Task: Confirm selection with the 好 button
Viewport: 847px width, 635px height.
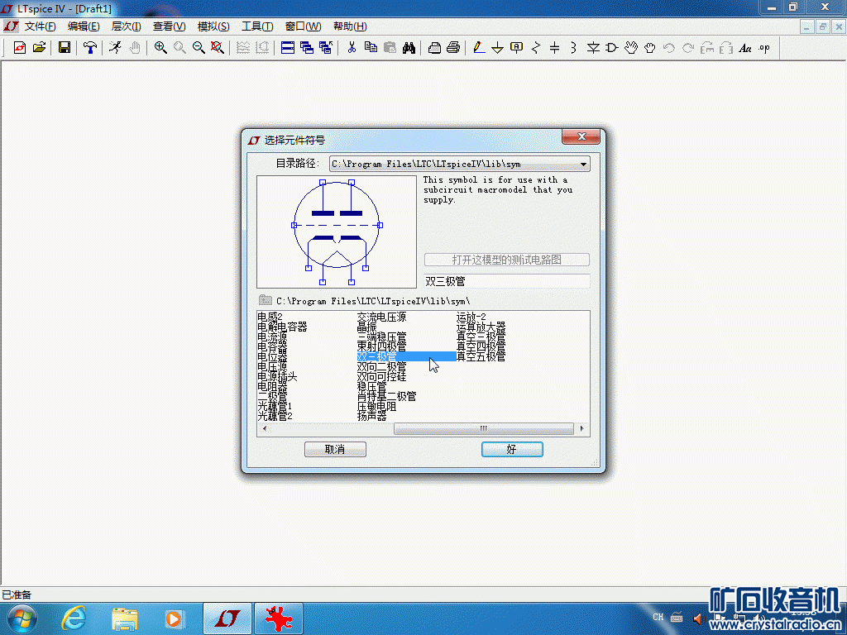Action: (512, 449)
